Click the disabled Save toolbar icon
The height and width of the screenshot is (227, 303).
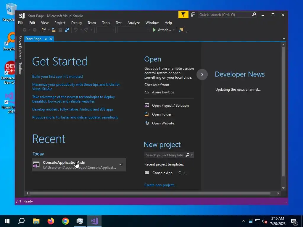60,30
